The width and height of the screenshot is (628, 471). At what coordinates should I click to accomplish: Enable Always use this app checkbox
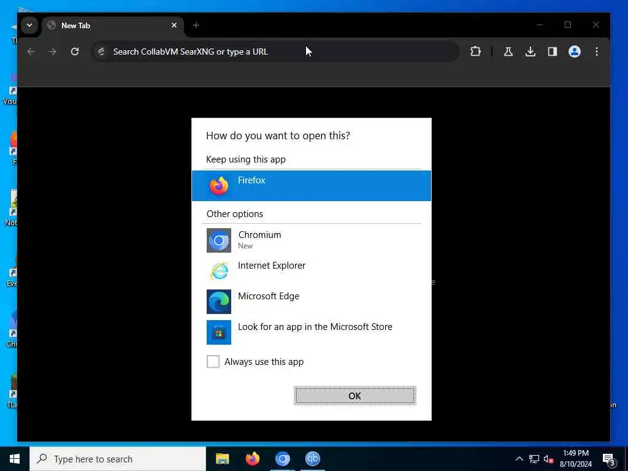click(213, 361)
